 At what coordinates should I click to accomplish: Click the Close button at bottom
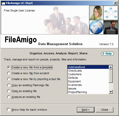pos(104,110)
